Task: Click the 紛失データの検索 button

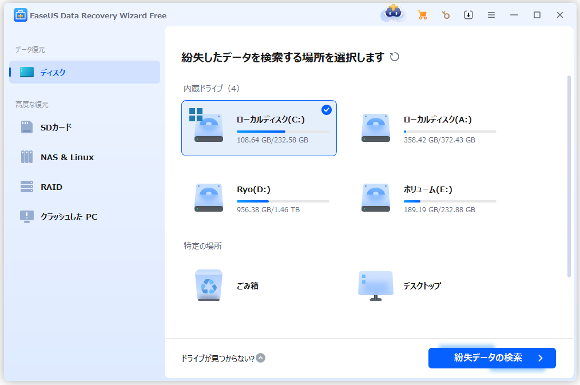Action: 491,358
